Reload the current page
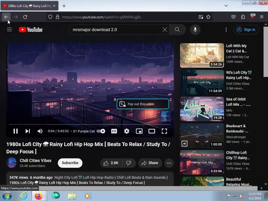This screenshot has width=268, height=201. 25,17
